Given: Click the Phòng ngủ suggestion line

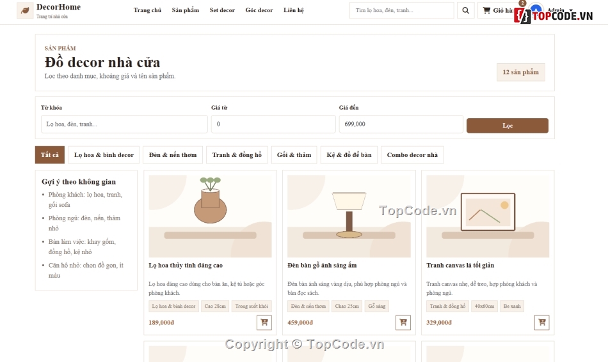Looking at the screenshot, I should click(84, 223).
